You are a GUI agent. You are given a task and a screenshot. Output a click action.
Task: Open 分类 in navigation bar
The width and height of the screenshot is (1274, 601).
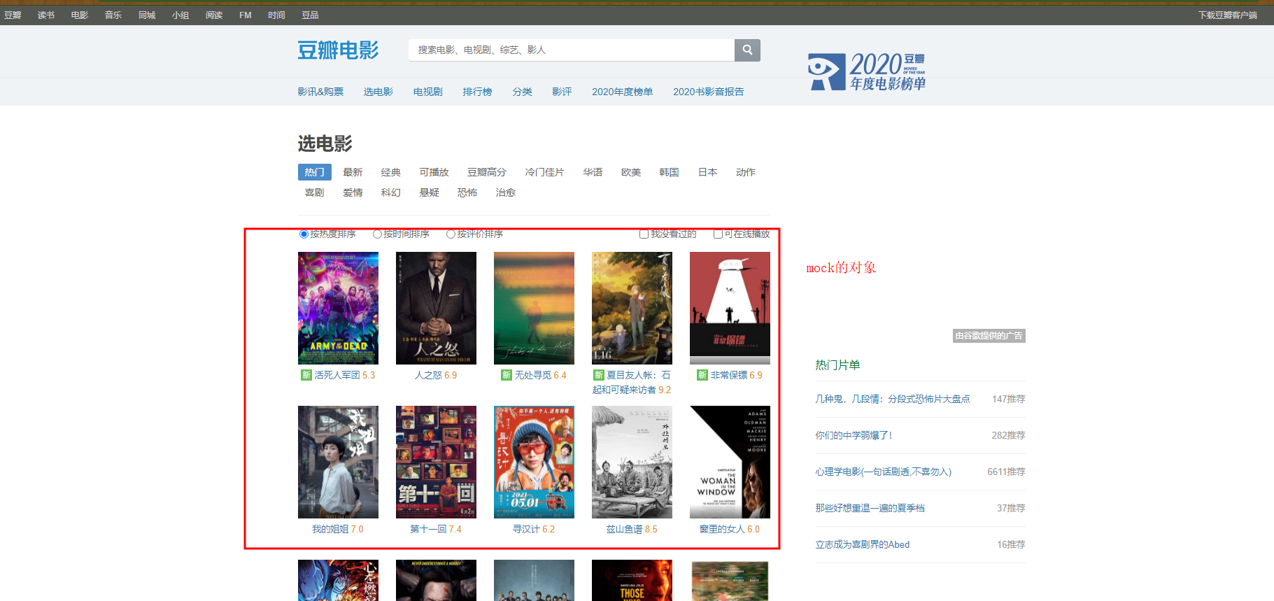(522, 92)
